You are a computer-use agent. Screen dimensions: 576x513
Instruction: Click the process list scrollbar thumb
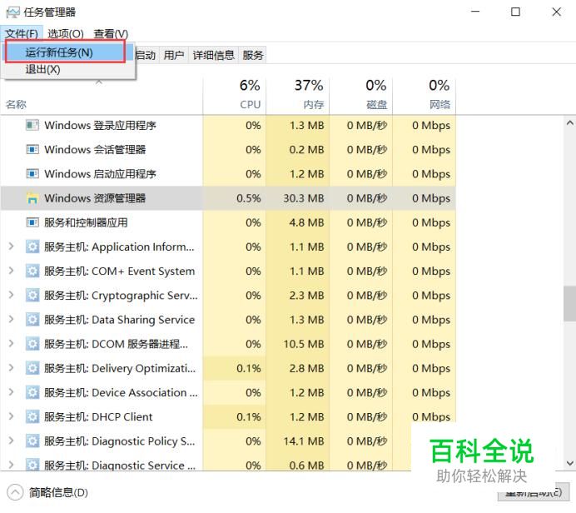point(569,303)
